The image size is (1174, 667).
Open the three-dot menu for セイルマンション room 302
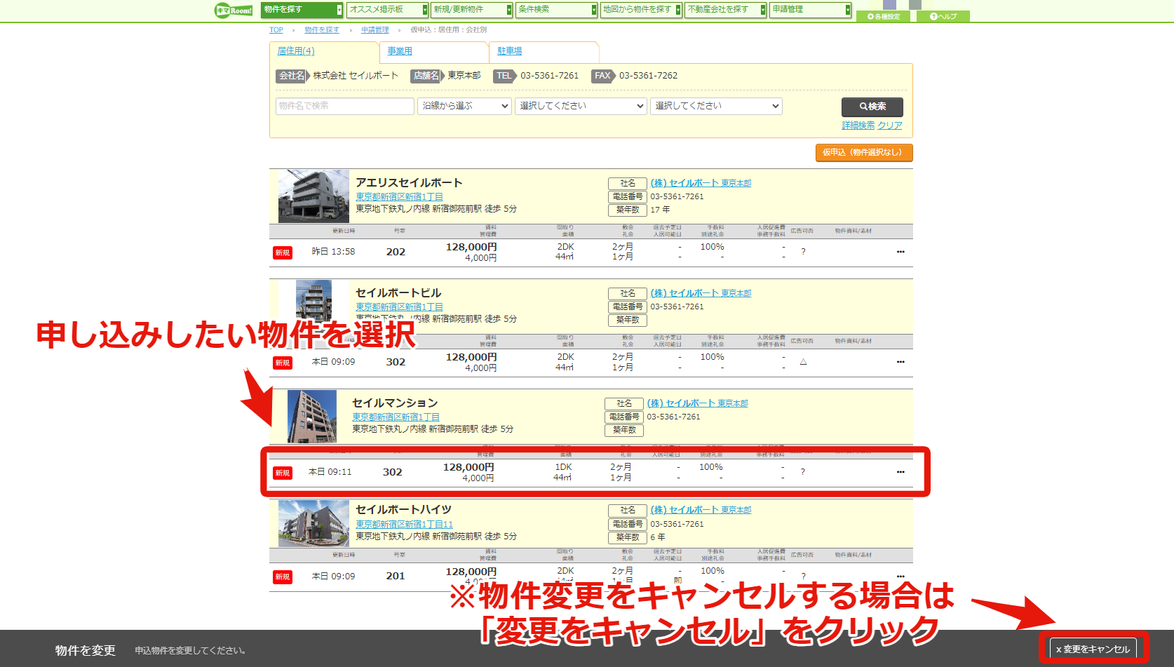click(x=900, y=472)
